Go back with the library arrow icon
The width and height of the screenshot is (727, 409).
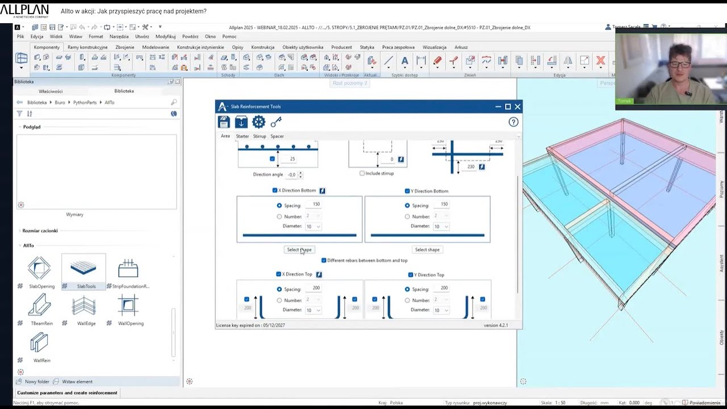point(20,102)
